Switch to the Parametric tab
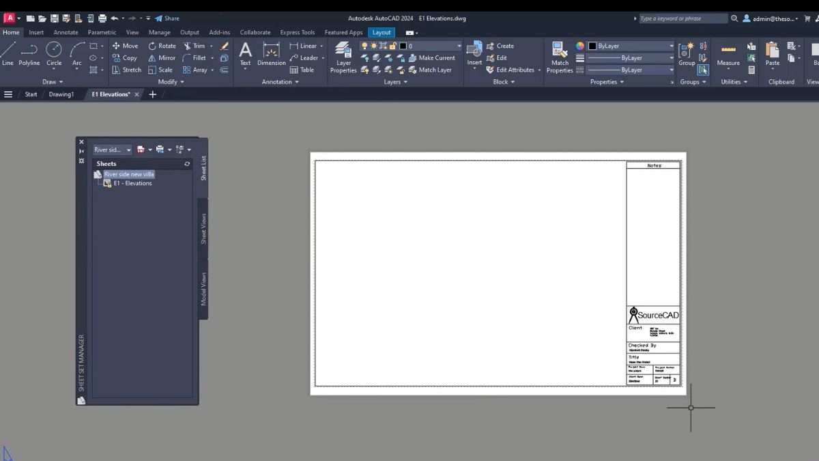Screen dimensions: 819x461 [102, 32]
